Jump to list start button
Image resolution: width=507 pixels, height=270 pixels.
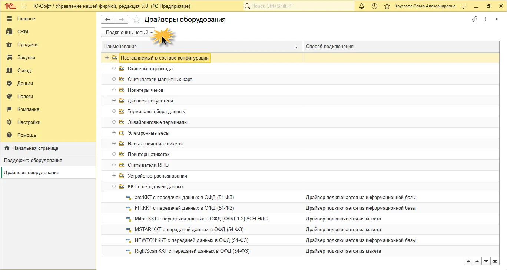pos(468,261)
